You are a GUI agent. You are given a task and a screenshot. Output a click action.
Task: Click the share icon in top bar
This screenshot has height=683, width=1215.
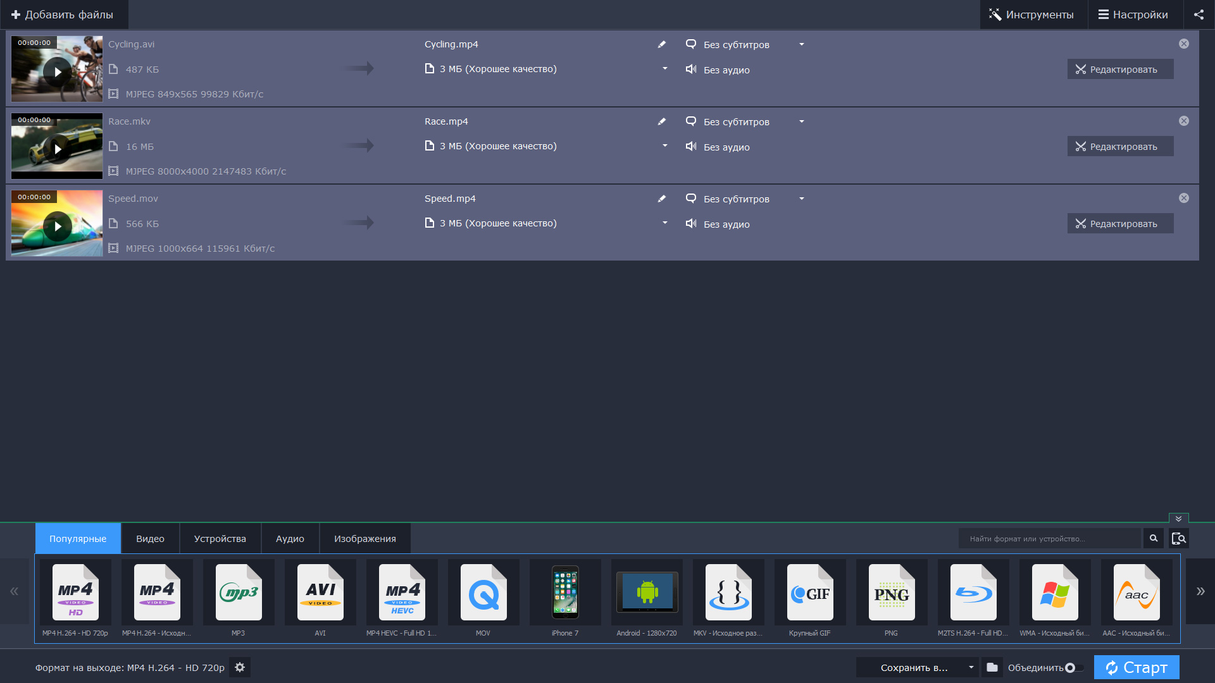coord(1199,15)
